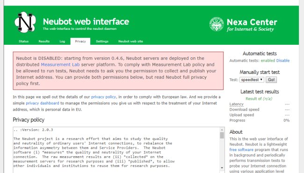
Task: Click the Manually start test heading
Action: tap(260, 72)
